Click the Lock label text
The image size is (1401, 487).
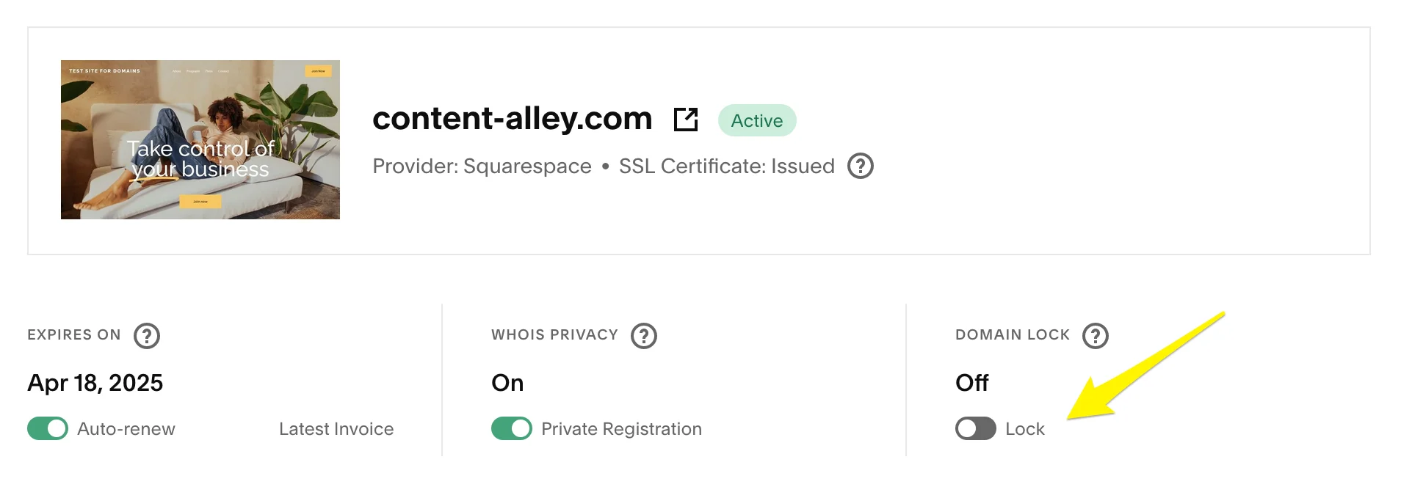[x=1024, y=429]
